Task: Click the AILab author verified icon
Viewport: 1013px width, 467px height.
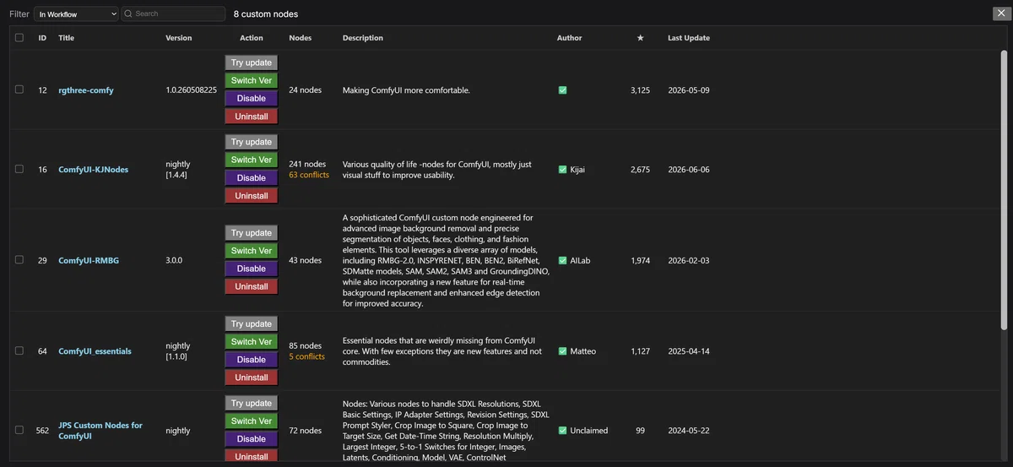Action: point(562,261)
